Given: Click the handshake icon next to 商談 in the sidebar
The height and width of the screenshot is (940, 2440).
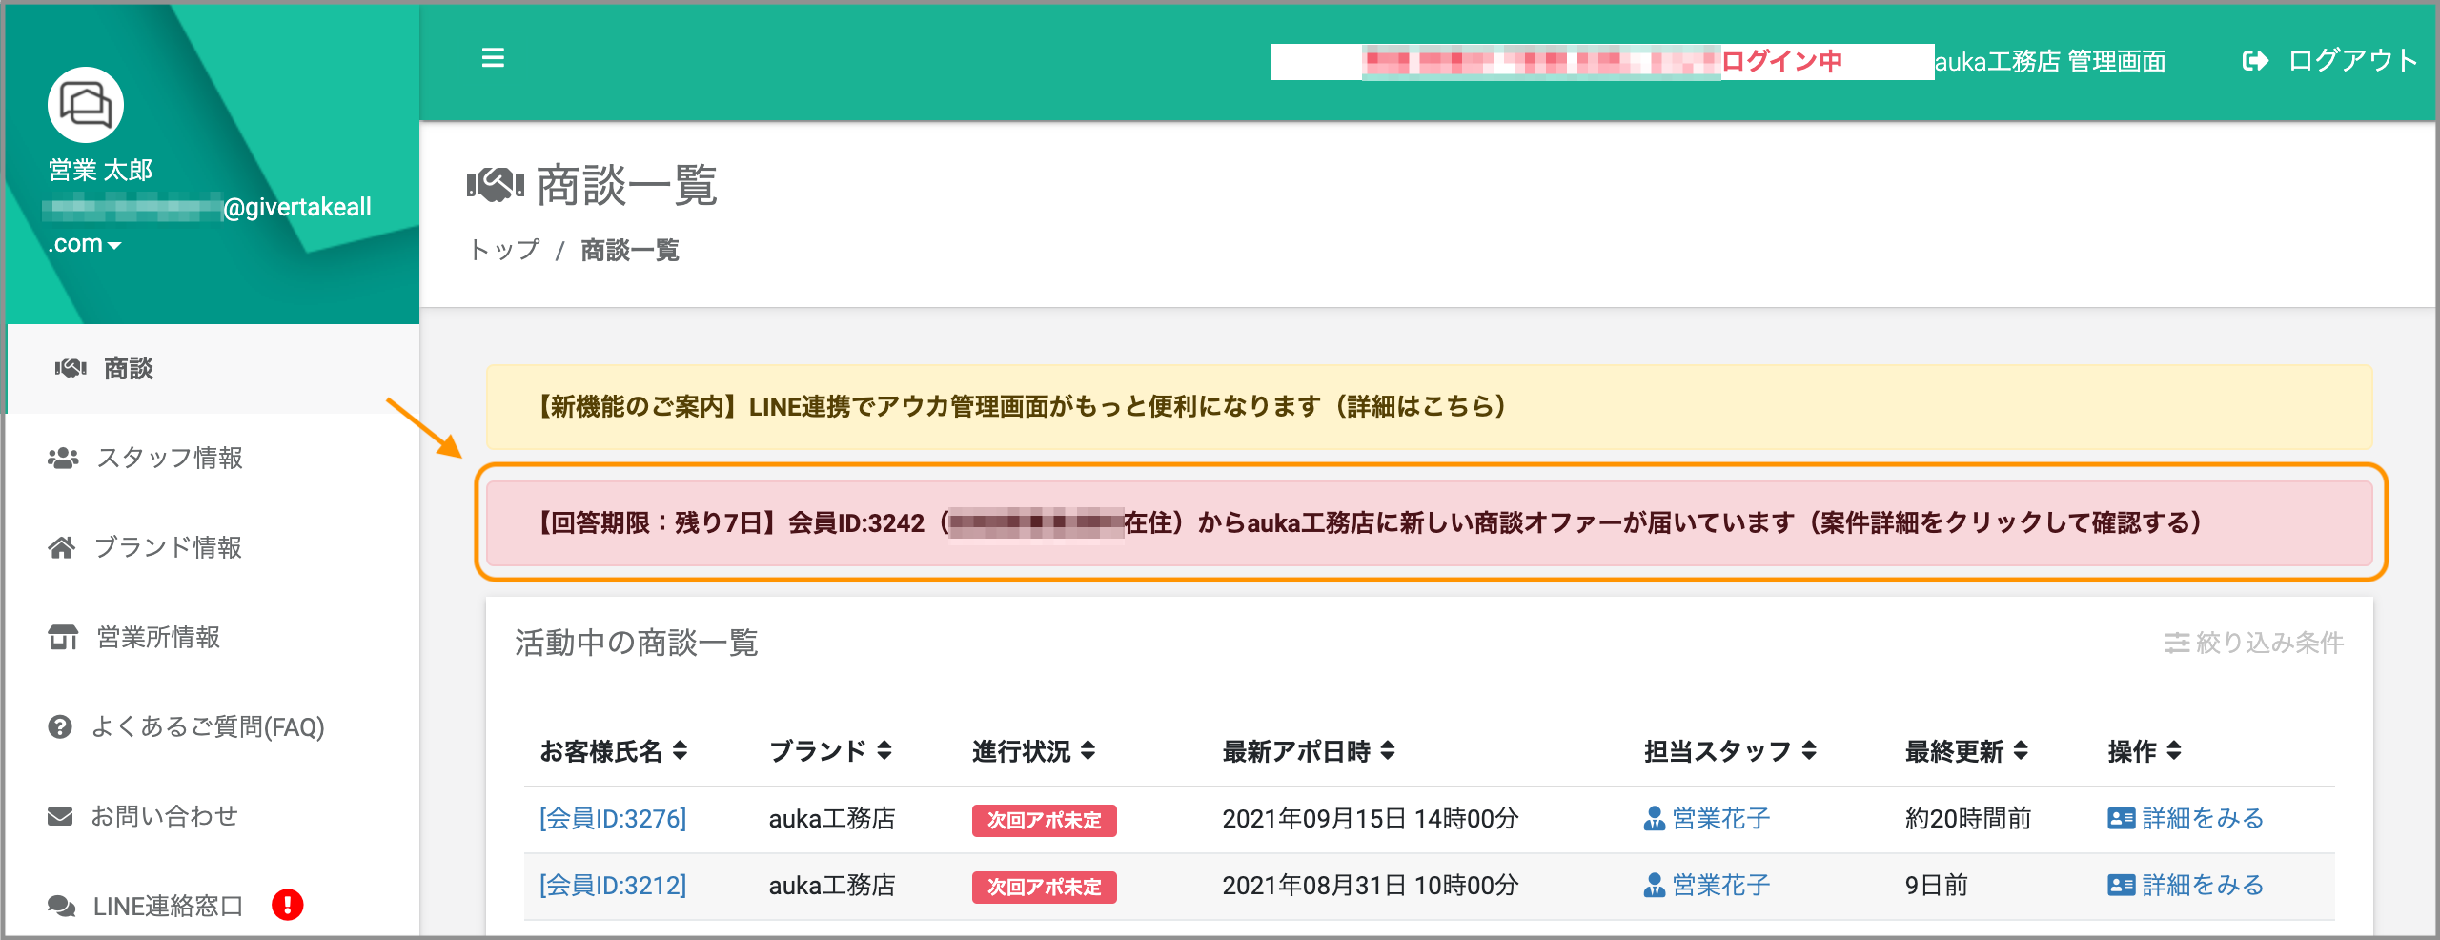Looking at the screenshot, I should click(x=71, y=368).
